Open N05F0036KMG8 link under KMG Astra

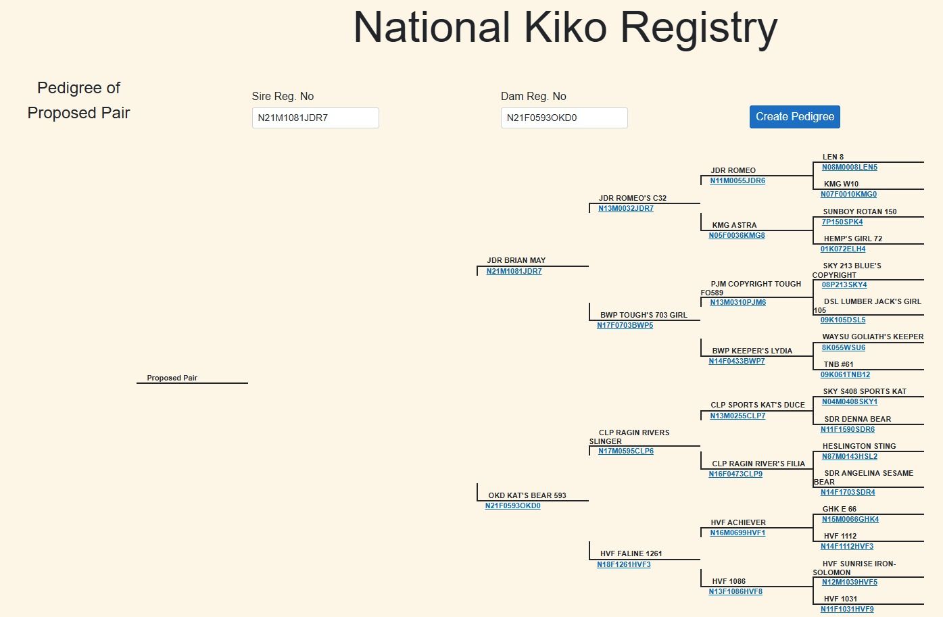coord(737,235)
